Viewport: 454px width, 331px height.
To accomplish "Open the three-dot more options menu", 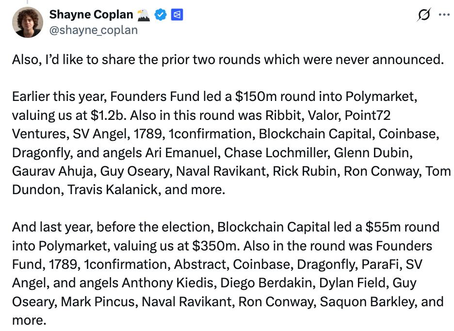I will click(x=444, y=15).
